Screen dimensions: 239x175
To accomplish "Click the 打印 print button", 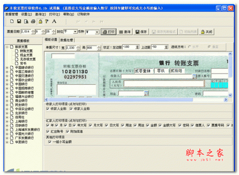I will [x=108, y=32].
